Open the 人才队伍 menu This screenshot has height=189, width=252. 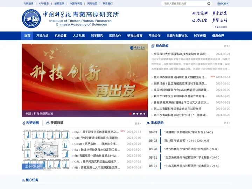coord(79,36)
